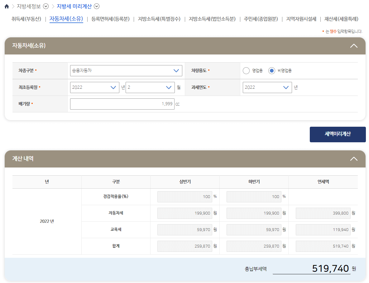The height and width of the screenshot is (283, 369).
Task: Click the 구분 column header
Action: click(x=116, y=182)
